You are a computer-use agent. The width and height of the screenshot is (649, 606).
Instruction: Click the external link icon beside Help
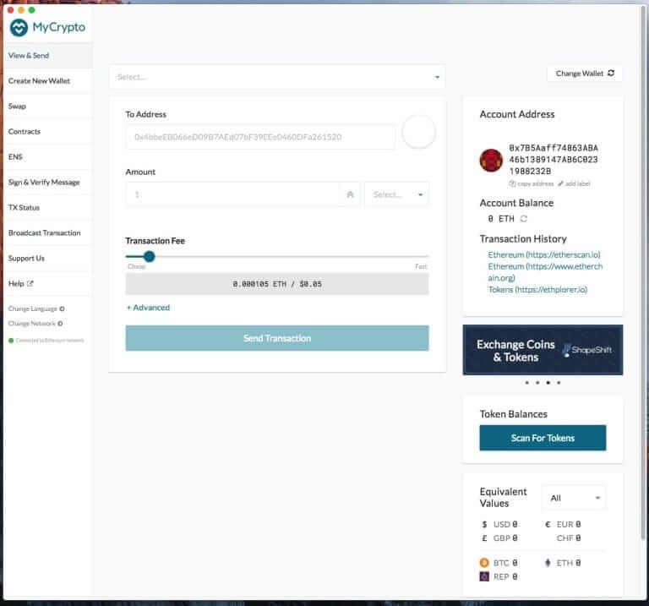coord(30,283)
